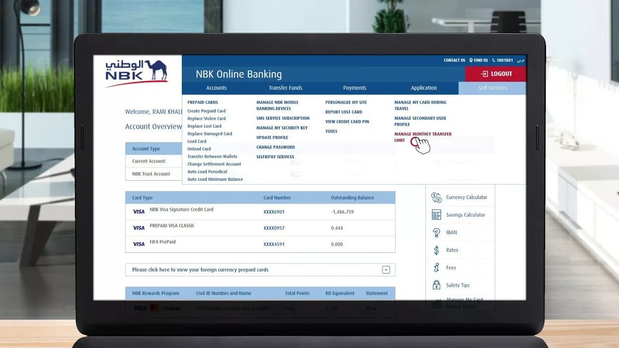The height and width of the screenshot is (348, 619).
Task: Click the Fees info icon
Action: [436, 268]
